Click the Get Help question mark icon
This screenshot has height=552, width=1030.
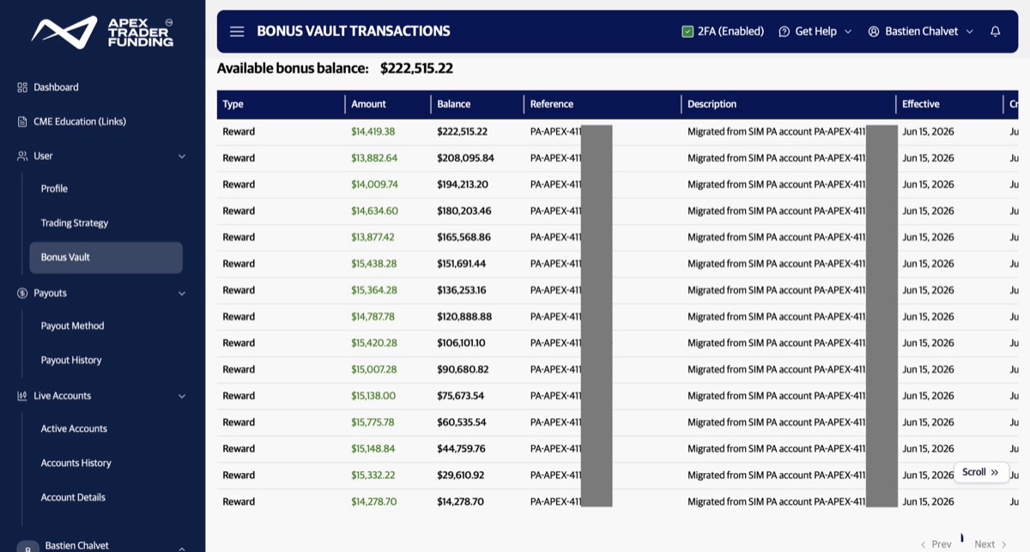(x=784, y=32)
